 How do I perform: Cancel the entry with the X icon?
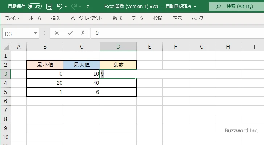pyautogui.click(x=57, y=33)
